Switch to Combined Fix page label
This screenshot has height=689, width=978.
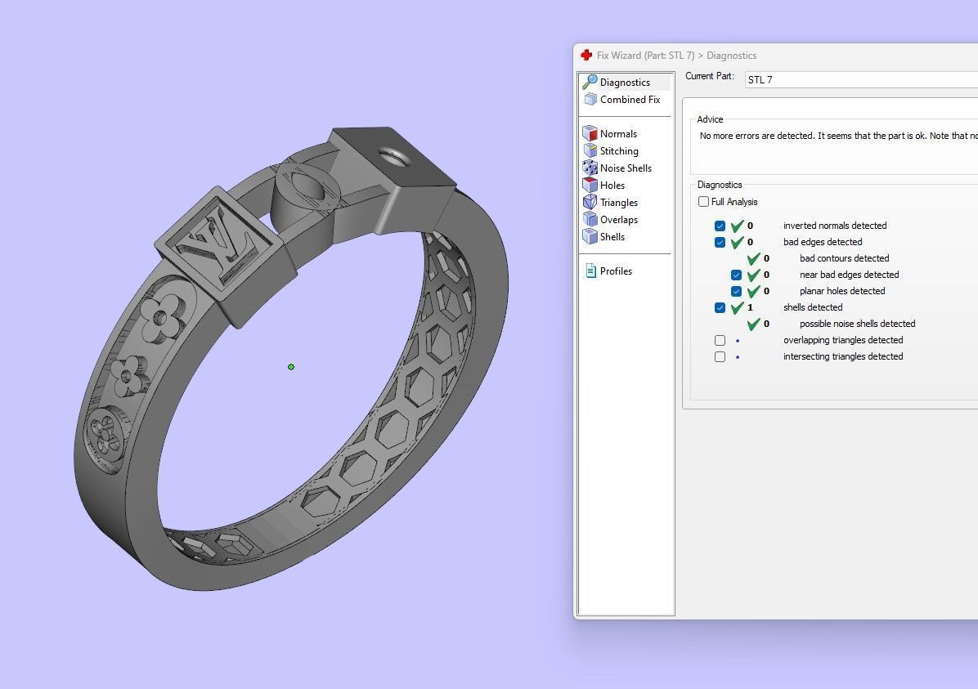[x=630, y=99]
